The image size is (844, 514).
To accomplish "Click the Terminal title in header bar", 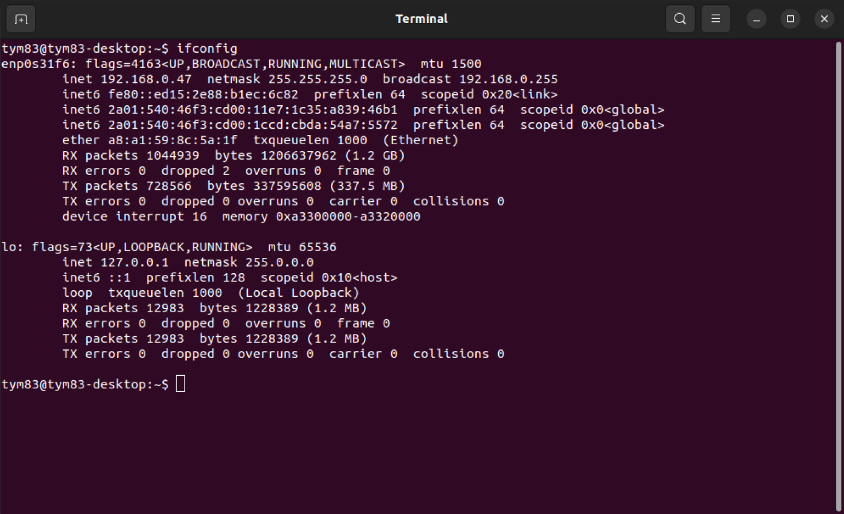I will (x=421, y=19).
